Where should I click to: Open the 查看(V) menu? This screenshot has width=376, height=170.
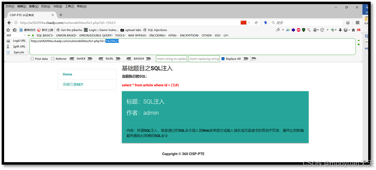(x=34, y=7)
